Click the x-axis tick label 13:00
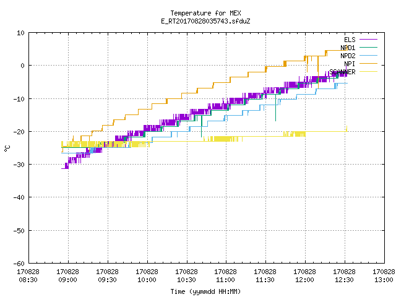Screen dimensions: 396x297 pos(384,280)
